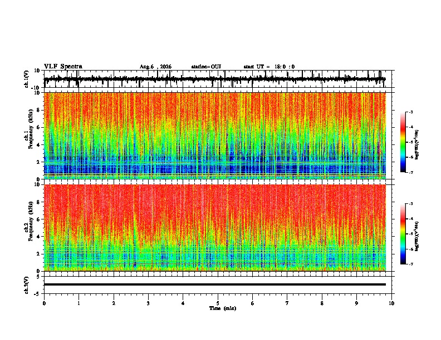Click the "Time (min)" x-axis label
441x340 pixels.
tap(223, 308)
